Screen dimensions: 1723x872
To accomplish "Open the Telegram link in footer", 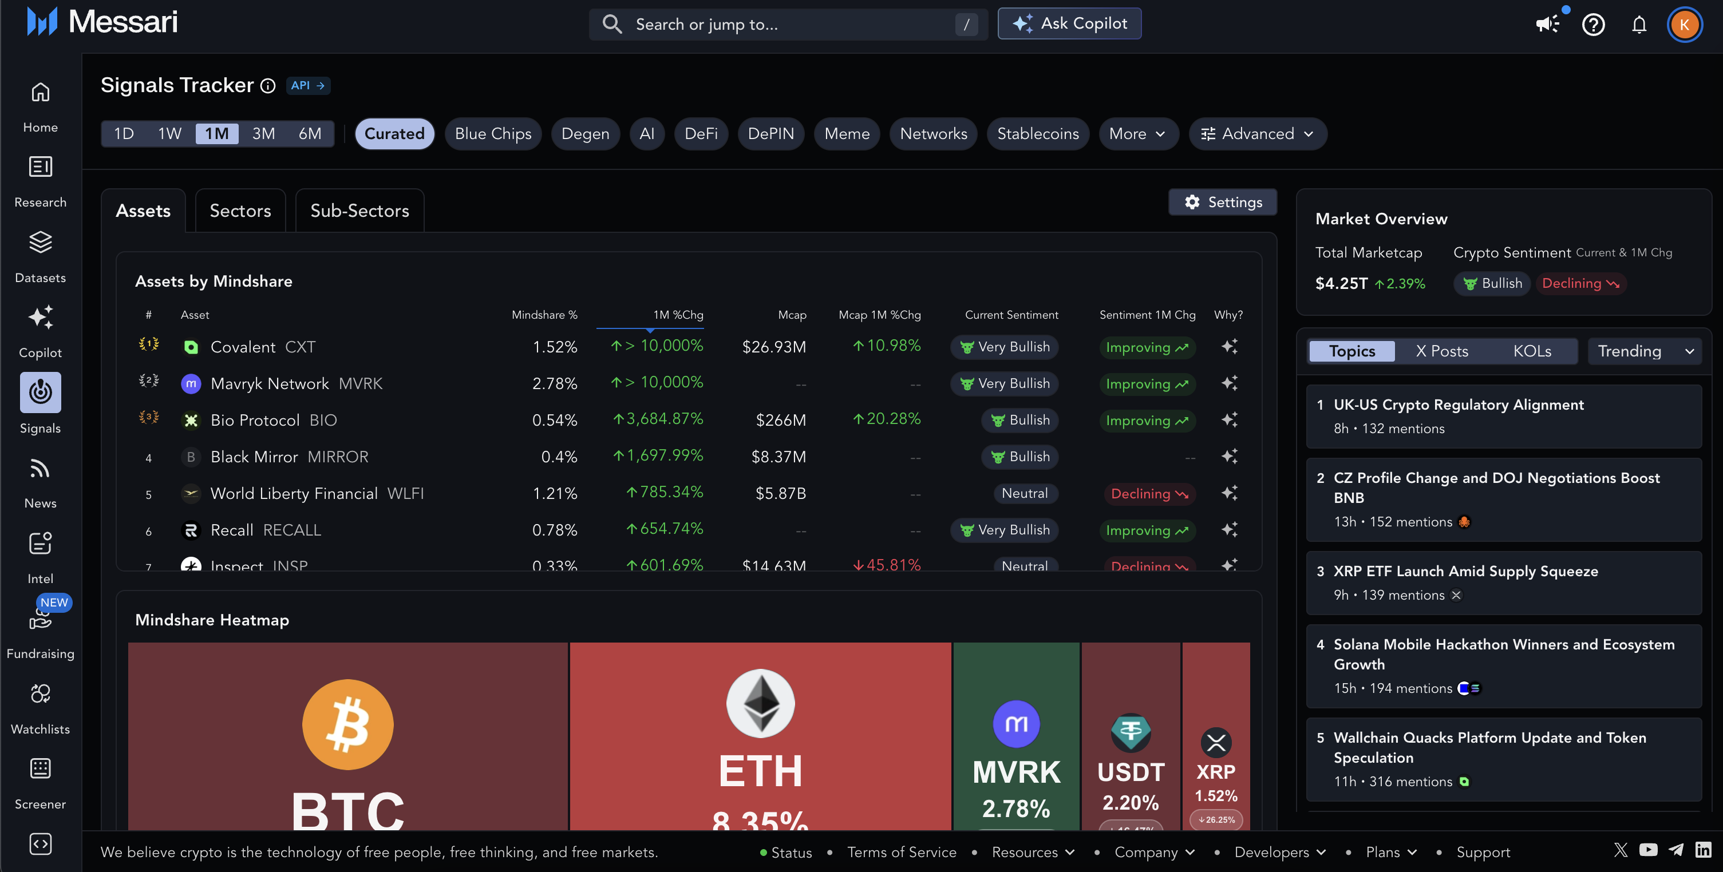I will 1675,850.
